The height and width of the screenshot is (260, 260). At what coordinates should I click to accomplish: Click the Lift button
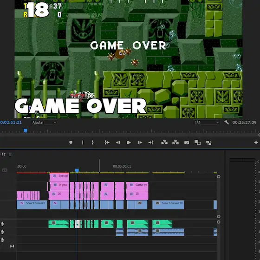click(x=164, y=143)
